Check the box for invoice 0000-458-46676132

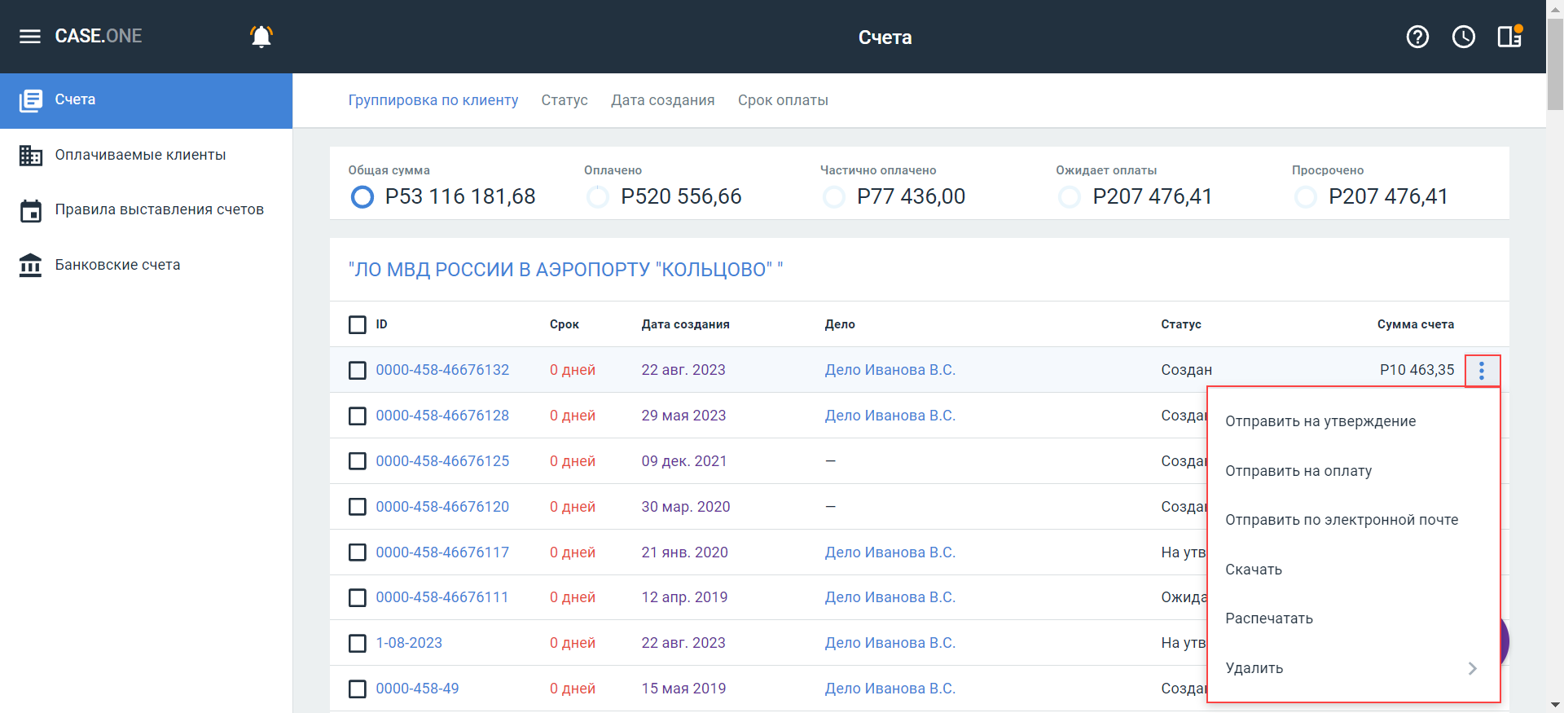tap(358, 371)
